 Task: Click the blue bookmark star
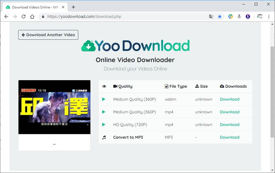click(x=220, y=16)
